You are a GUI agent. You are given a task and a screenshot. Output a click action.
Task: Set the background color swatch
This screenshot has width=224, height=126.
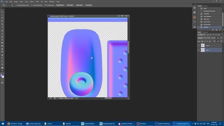click(x=3, y=77)
